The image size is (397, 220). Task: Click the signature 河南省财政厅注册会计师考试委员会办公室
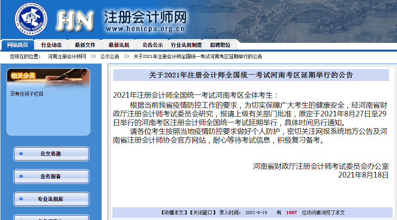[x=321, y=166]
